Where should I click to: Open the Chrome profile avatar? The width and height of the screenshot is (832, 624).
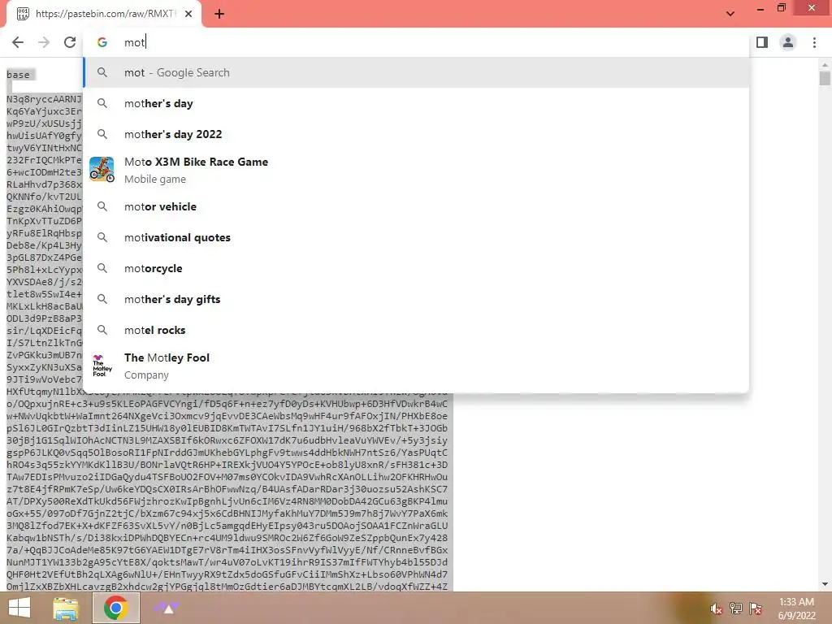coord(788,42)
